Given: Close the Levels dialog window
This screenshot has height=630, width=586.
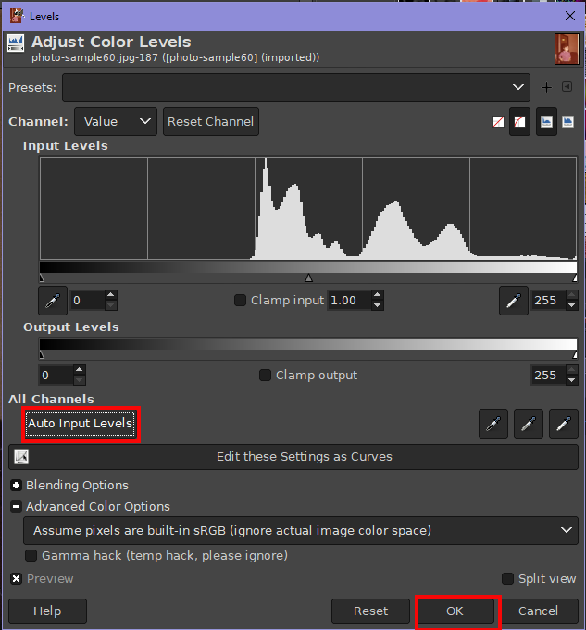Looking at the screenshot, I should tap(570, 16).
